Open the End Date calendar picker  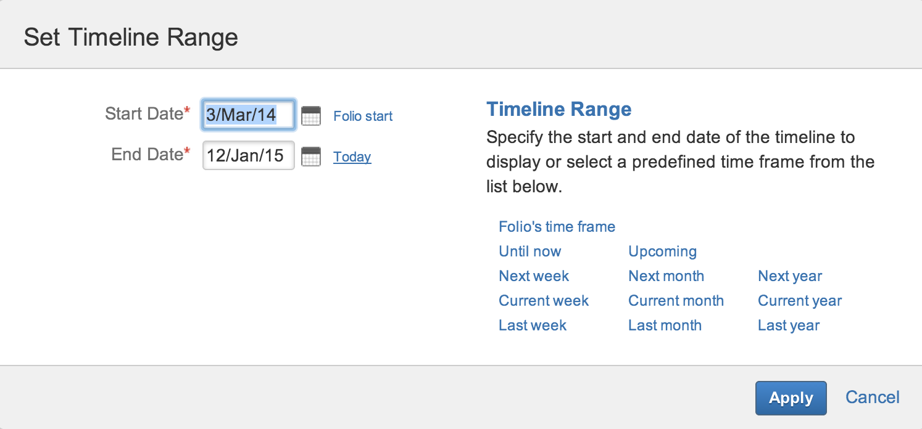311,157
